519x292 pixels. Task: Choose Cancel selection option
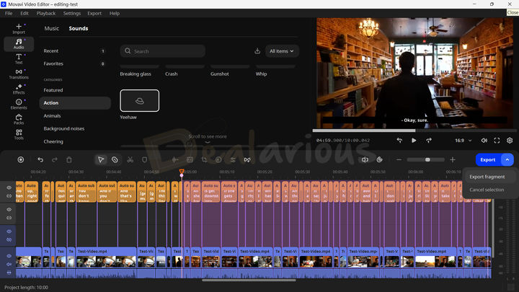point(487,190)
